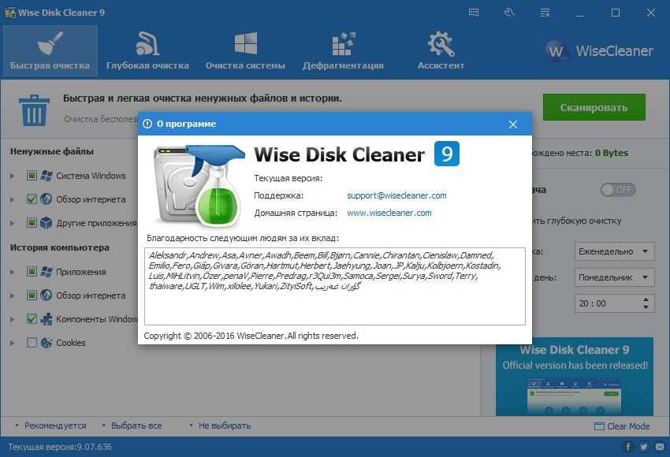The width and height of the screenshot is (670, 457).
Task: Open the Понедельник day dropdown
Action: click(615, 277)
